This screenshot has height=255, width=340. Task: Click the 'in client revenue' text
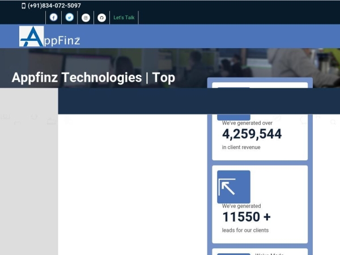(241, 147)
